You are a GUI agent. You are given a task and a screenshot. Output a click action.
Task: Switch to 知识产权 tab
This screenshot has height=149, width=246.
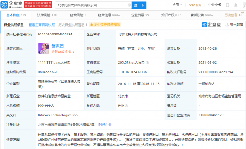coord(171,15)
